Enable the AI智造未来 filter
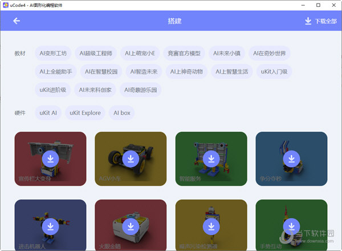The width and height of the screenshot is (342, 251). click(144, 71)
